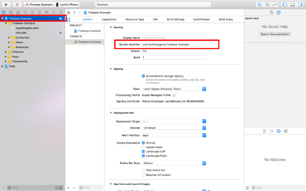The width and height of the screenshot is (306, 191).
Task: Expand the Controllers folder in navigator
Action: (9, 38)
